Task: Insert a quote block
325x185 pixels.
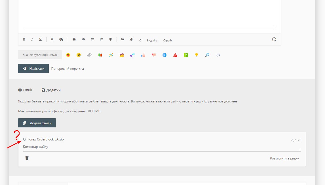Action: 74,39
